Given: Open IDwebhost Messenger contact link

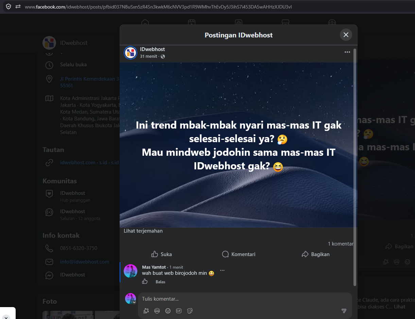Looking at the screenshot, I should pyautogui.click(x=73, y=275).
